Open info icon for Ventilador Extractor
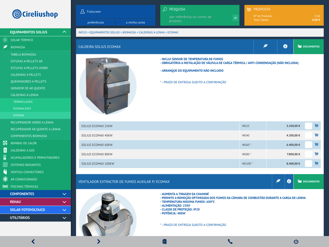 click(289, 181)
